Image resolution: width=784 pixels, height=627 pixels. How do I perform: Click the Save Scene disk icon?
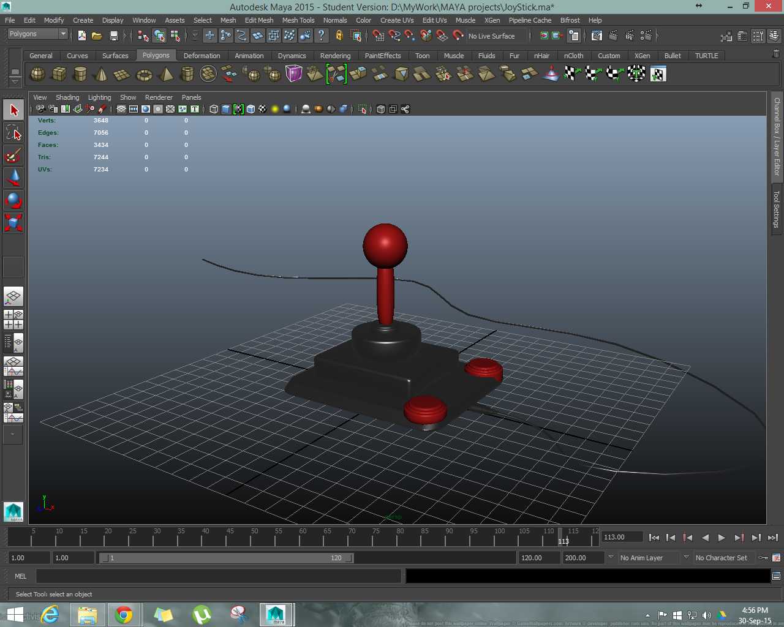tap(113, 36)
